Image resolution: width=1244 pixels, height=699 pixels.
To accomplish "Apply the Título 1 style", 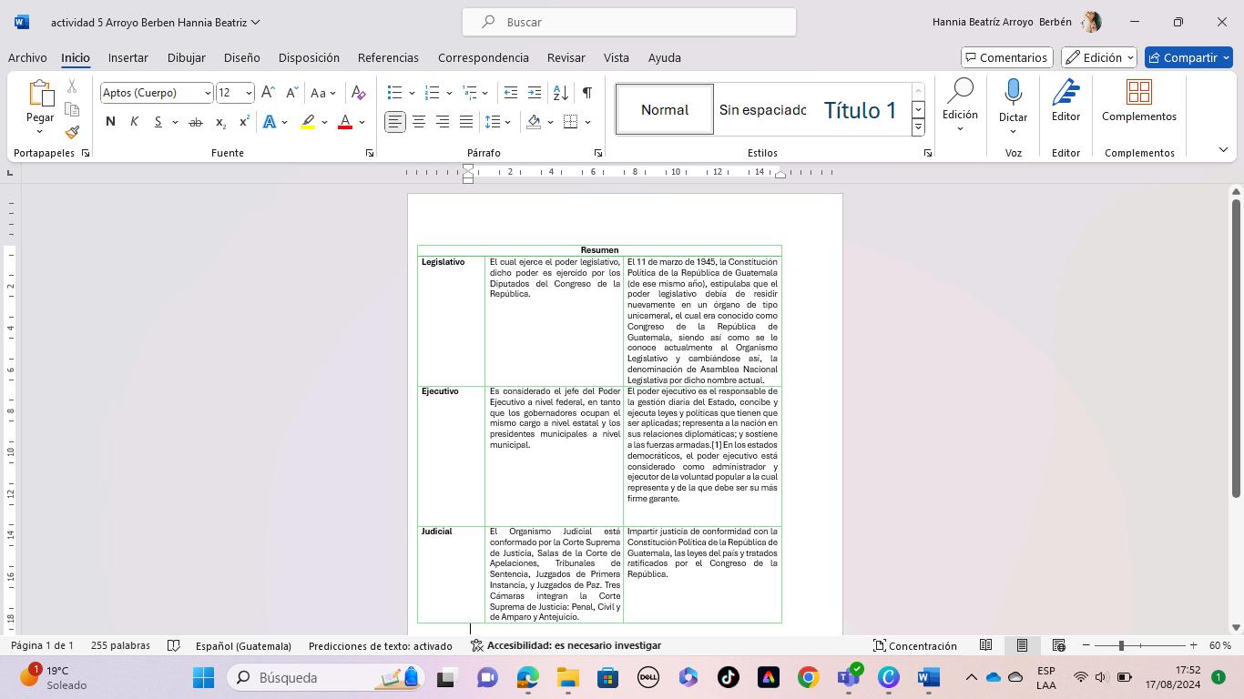I will [x=861, y=109].
